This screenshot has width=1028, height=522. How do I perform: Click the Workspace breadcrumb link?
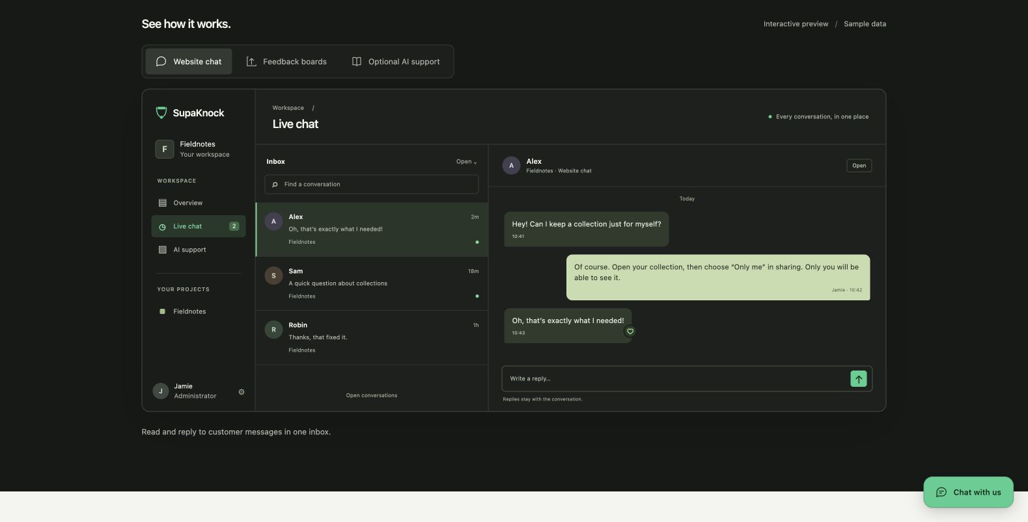(288, 108)
